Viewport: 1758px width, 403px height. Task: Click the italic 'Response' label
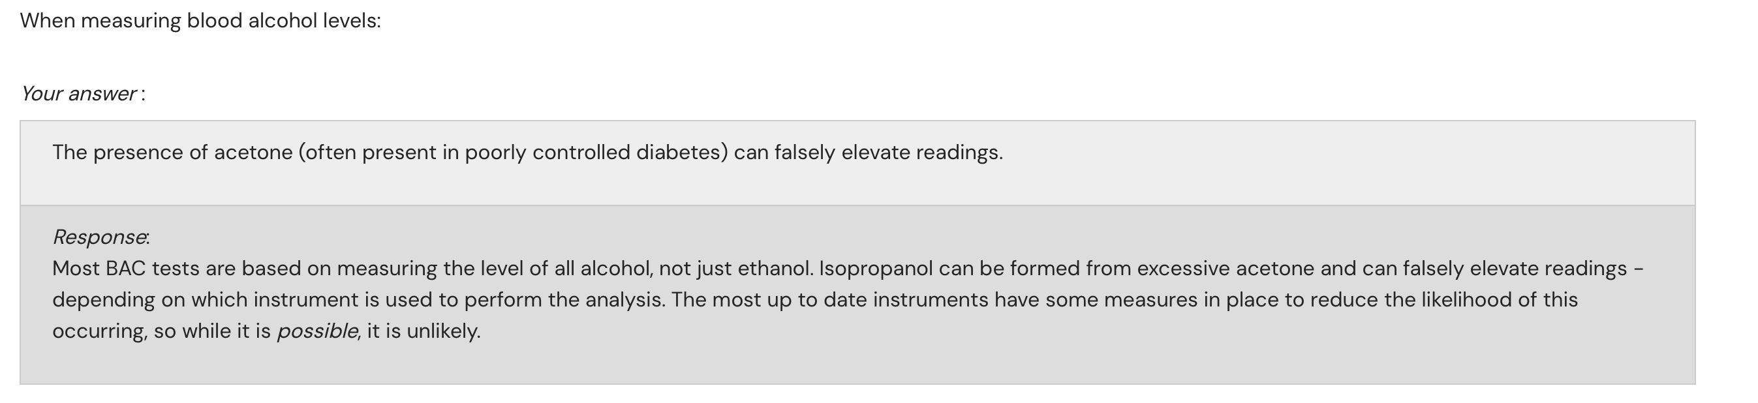point(100,237)
